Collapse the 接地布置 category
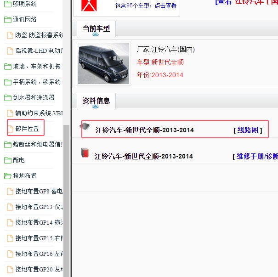 coord(25,175)
